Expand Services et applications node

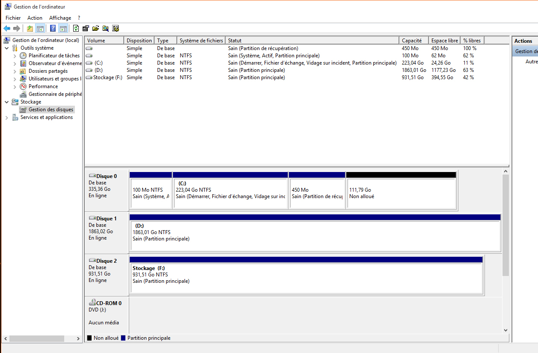pyautogui.click(x=7, y=117)
